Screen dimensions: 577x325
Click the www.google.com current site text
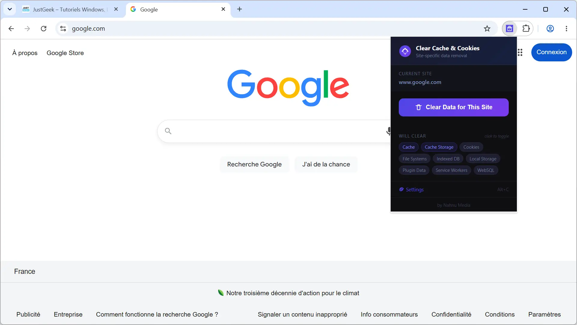(x=420, y=82)
